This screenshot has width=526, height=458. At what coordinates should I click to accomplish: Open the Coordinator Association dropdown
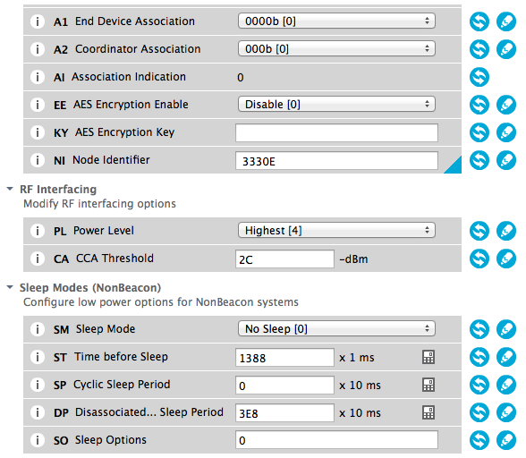(x=336, y=48)
